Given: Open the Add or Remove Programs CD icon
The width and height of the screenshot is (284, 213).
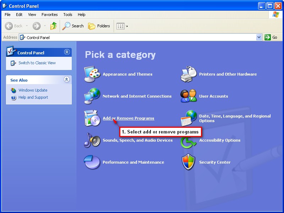Looking at the screenshot, I should tap(92, 118).
